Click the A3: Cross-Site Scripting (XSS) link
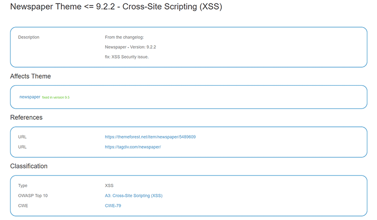377x220 pixels. click(134, 195)
